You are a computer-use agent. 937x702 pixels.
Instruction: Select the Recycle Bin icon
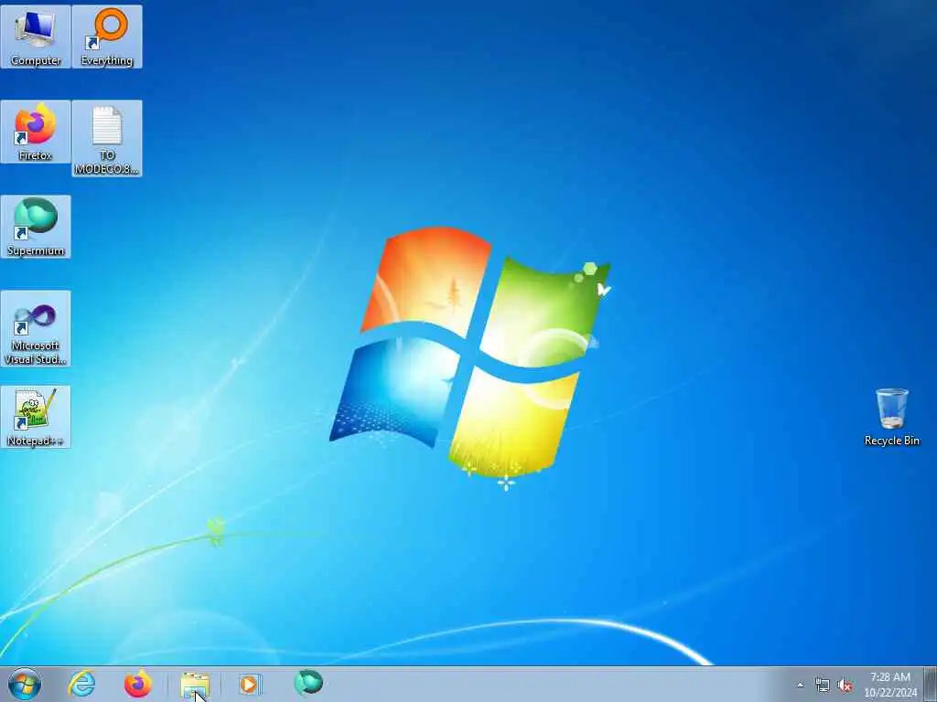click(x=891, y=417)
